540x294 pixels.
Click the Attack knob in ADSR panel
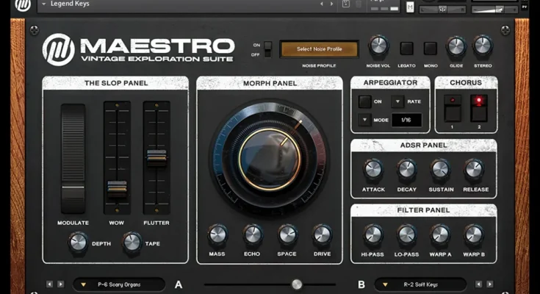pos(372,169)
